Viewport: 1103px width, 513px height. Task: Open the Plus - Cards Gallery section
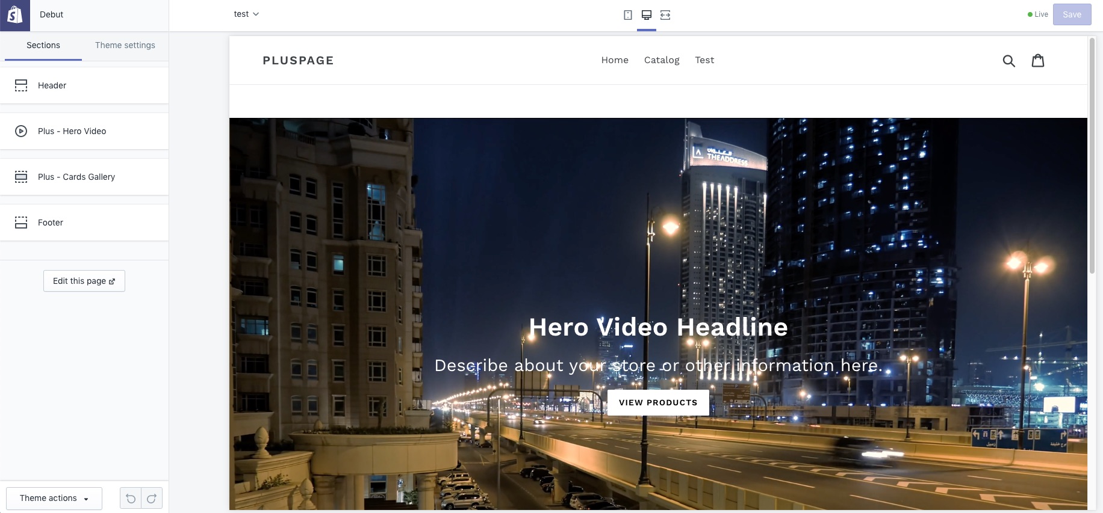84,177
